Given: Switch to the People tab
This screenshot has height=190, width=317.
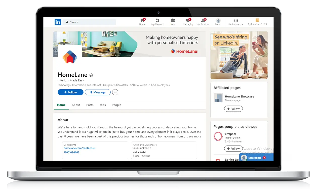Looking at the screenshot, I should pyautogui.click(x=116, y=105).
